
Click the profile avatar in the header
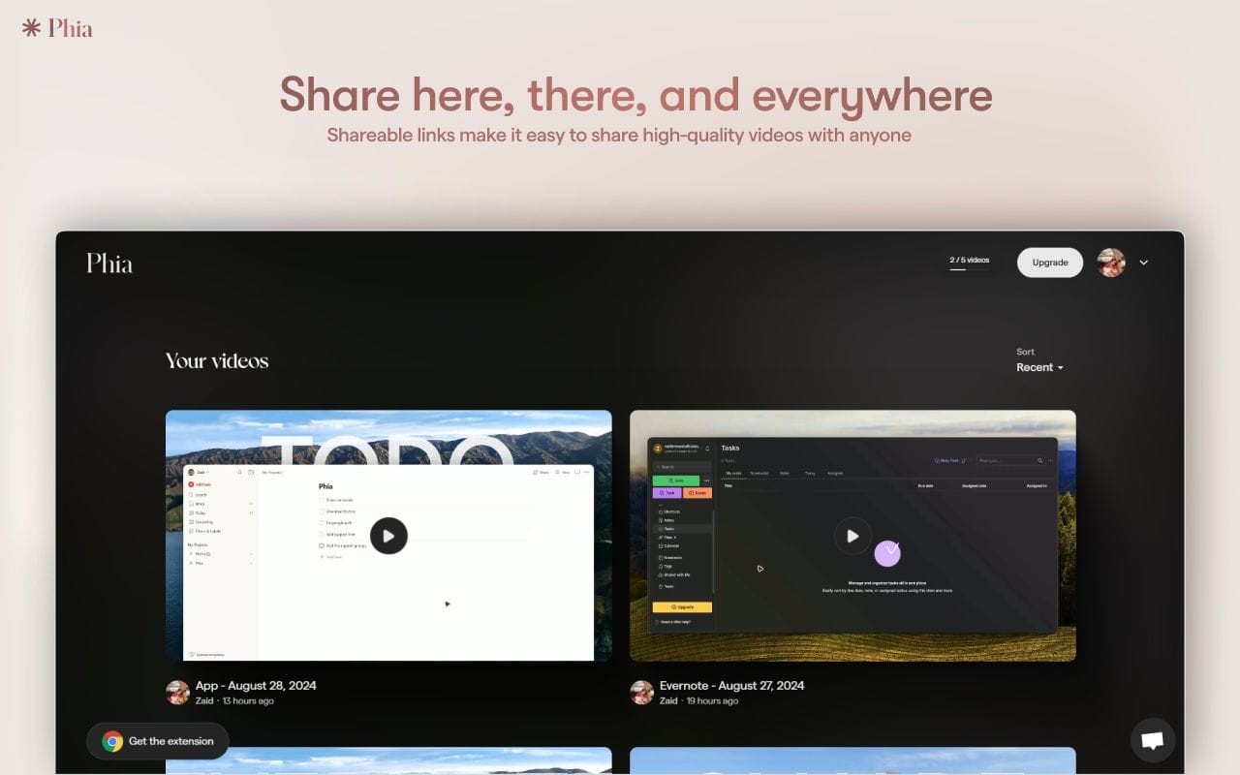tap(1111, 263)
